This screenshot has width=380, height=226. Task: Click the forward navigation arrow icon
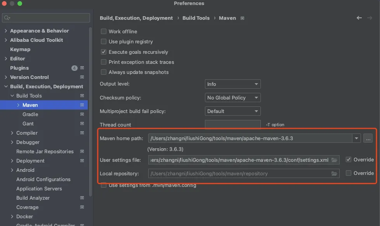tap(370, 18)
